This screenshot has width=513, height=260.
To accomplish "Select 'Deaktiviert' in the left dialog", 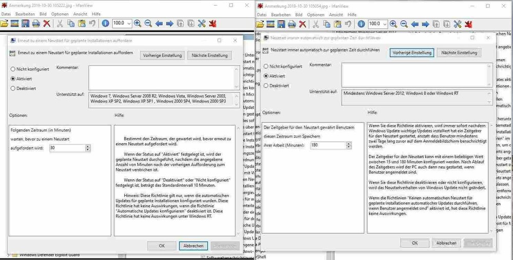I will [x=13, y=88].
